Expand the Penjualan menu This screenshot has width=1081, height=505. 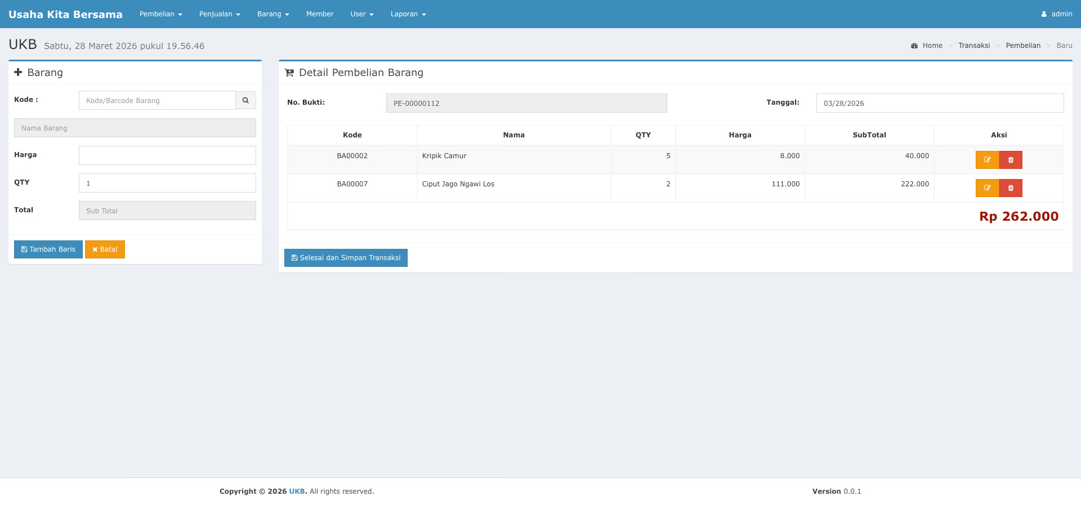tap(220, 14)
